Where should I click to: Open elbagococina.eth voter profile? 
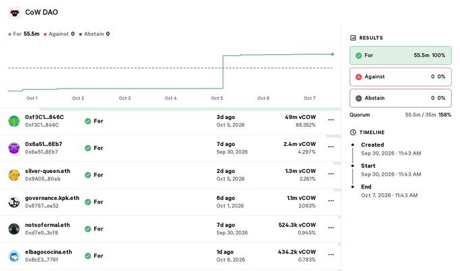(49, 252)
